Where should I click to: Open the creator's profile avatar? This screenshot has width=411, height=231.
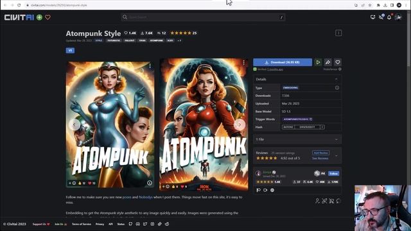coord(258,173)
